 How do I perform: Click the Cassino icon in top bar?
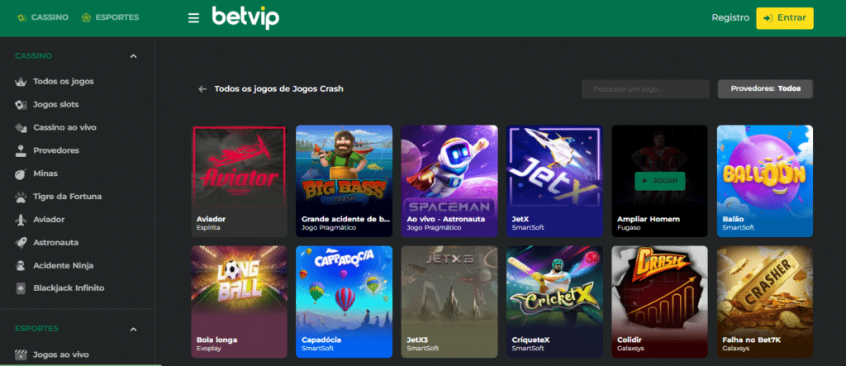pyautogui.click(x=21, y=17)
